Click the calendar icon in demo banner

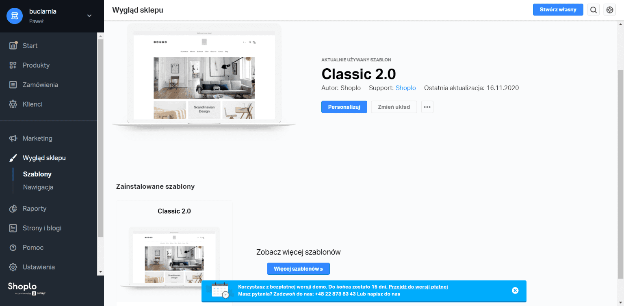tap(220, 291)
